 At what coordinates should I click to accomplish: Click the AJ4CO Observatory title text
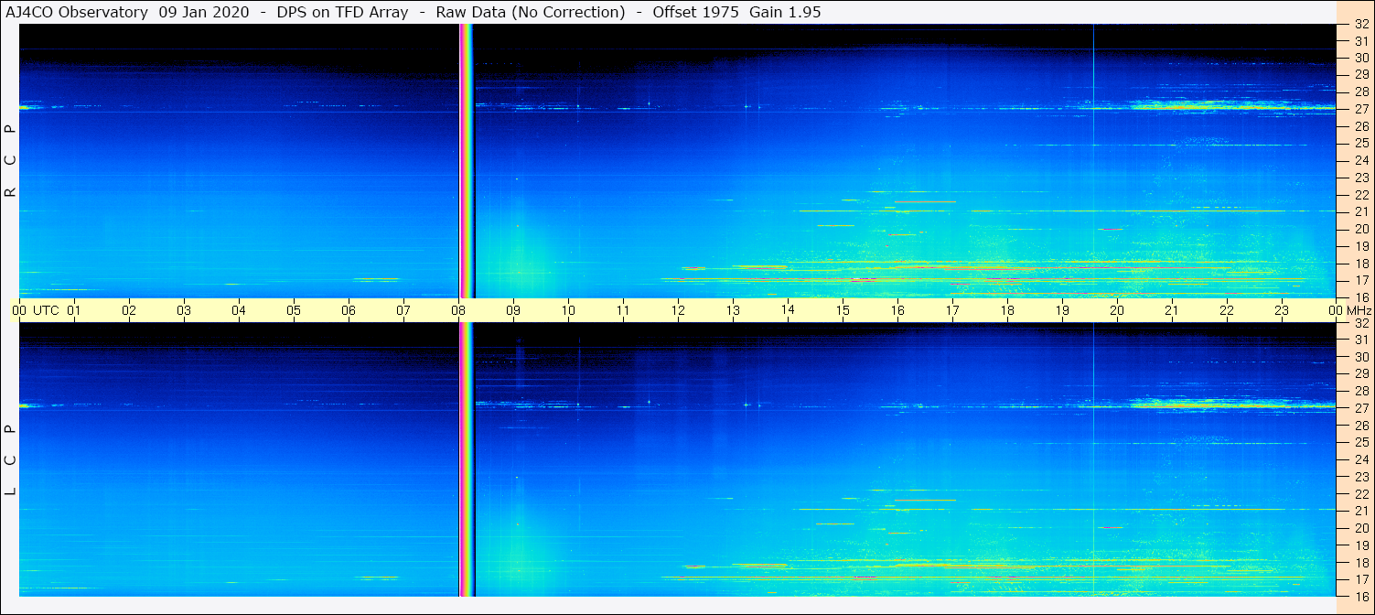pos(78,12)
